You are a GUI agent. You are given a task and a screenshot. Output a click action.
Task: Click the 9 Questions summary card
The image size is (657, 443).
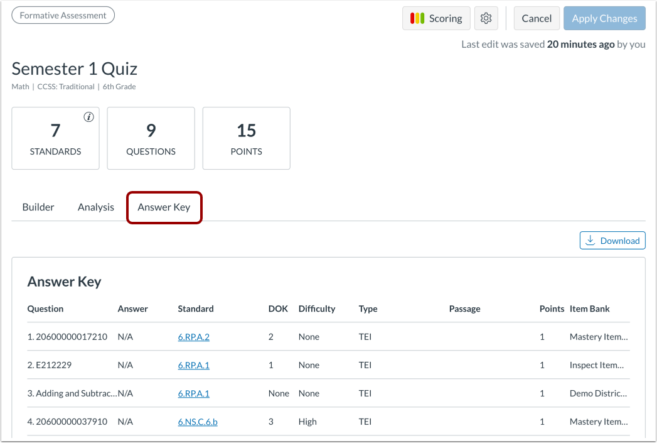coord(151,138)
